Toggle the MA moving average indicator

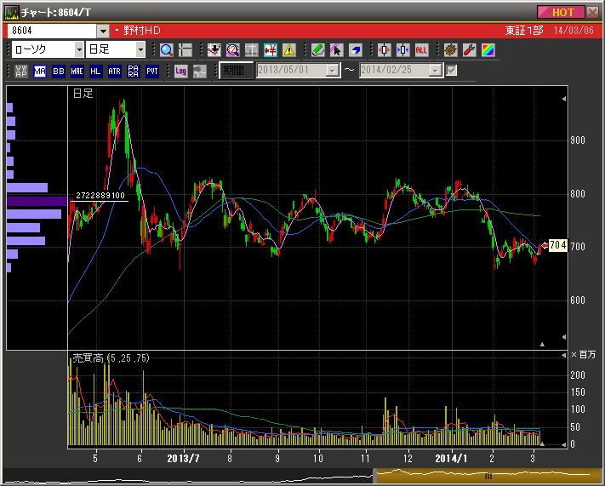[x=40, y=71]
